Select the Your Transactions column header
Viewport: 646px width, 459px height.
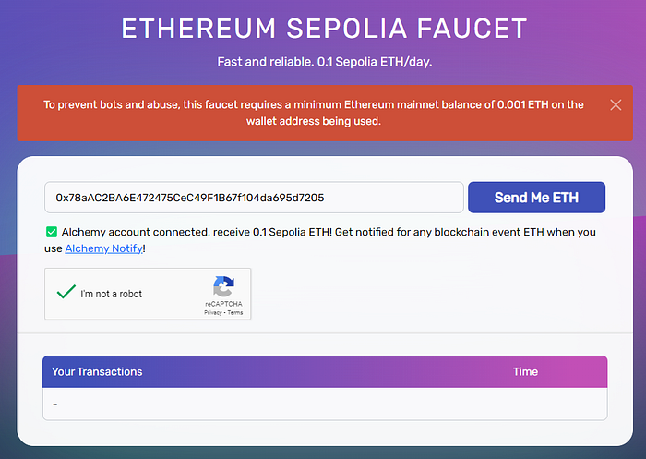click(x=97, y=371)
